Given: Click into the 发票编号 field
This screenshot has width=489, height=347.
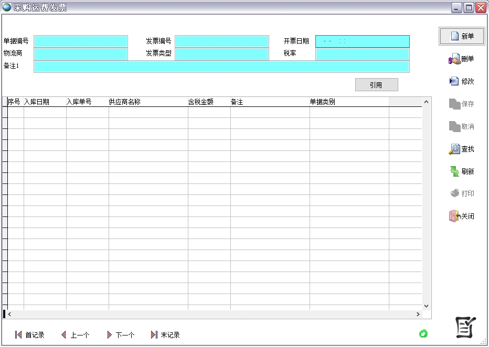Looking at the screenshot, I should [x=221, y=41].
